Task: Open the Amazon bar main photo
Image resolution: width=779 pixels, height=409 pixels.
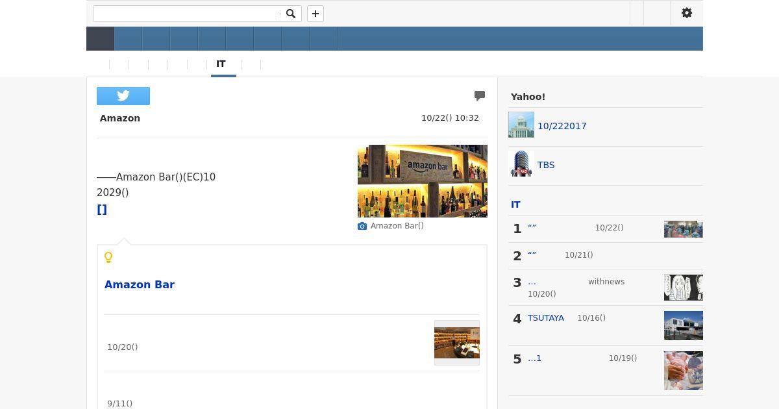Action: click(423, 181)
